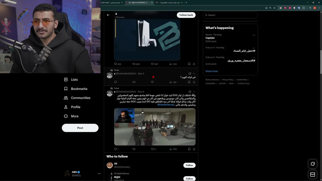The width and height of the screenshot is (322, 181).
Task: Reply to the SOC post with 1 reply
Action: click(x=116, y=149)
